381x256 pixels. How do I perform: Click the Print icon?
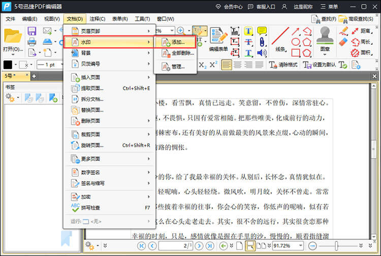tap(32, 42)
